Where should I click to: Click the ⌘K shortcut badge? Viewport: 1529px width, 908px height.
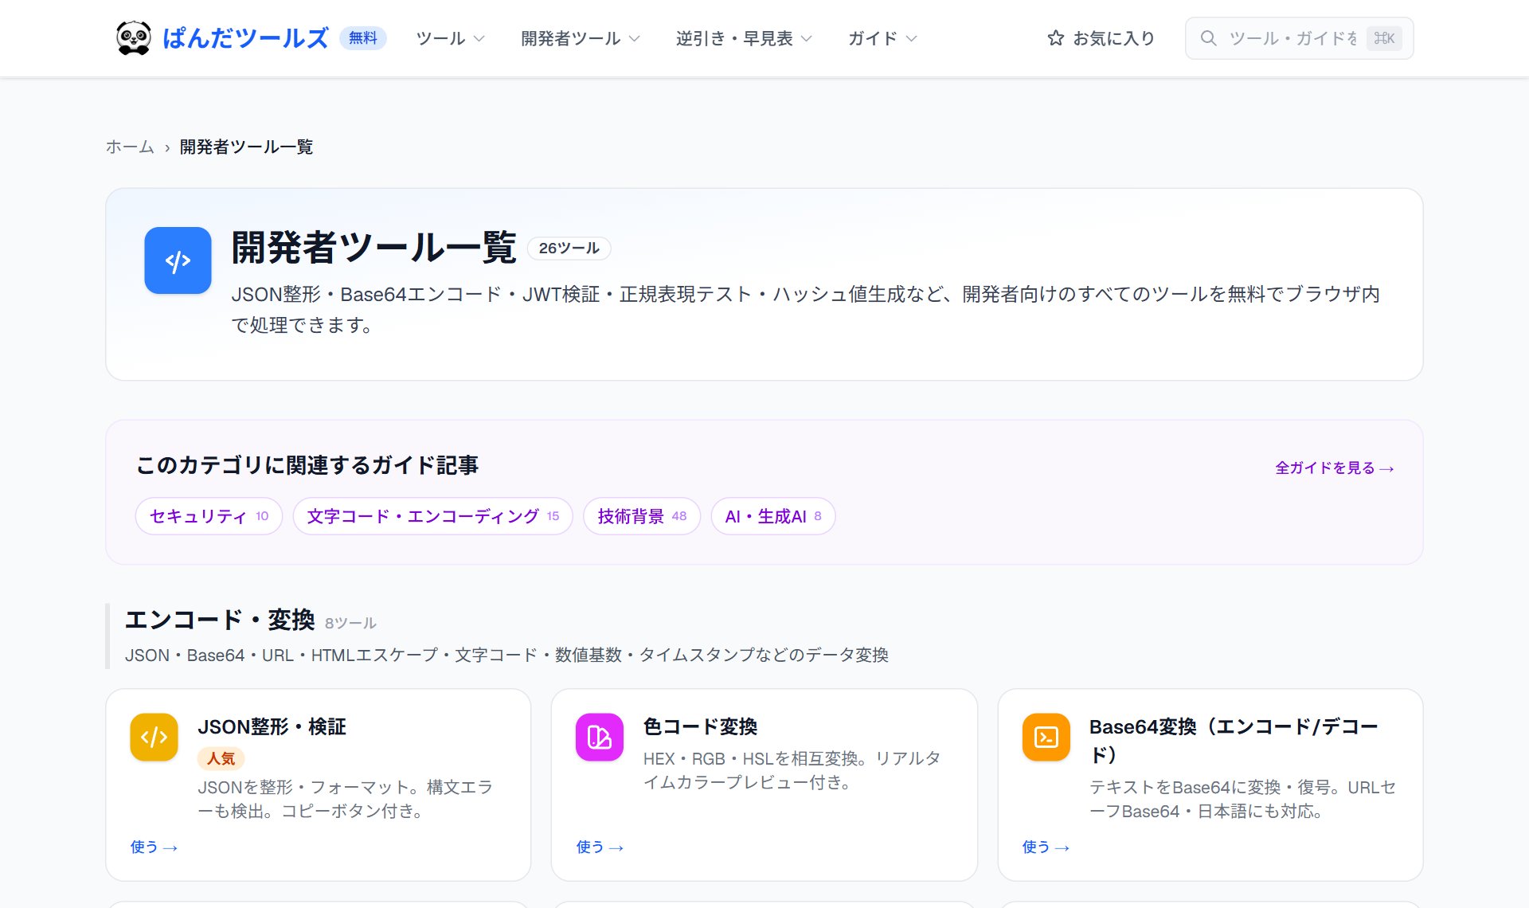(x=1384, y=38)
